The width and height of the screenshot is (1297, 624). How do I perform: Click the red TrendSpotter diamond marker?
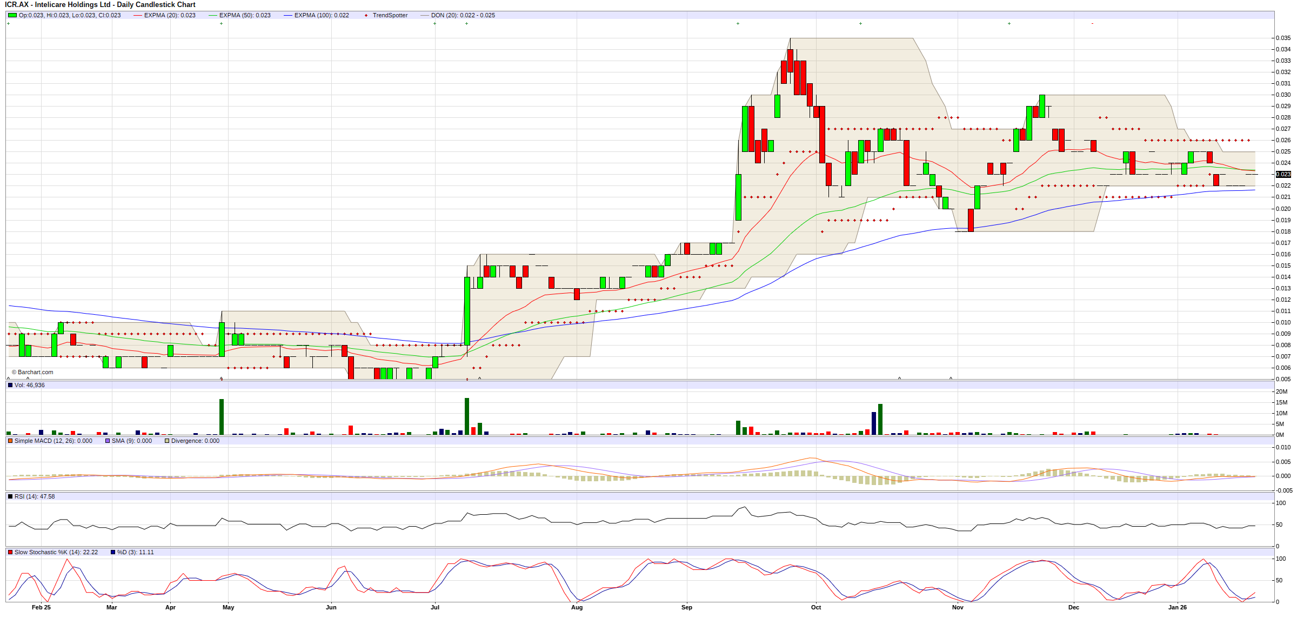point(366,15)
